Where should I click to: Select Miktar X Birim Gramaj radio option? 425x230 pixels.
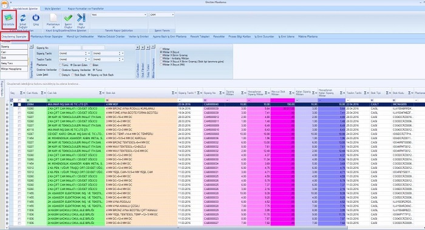coord(161,55)
